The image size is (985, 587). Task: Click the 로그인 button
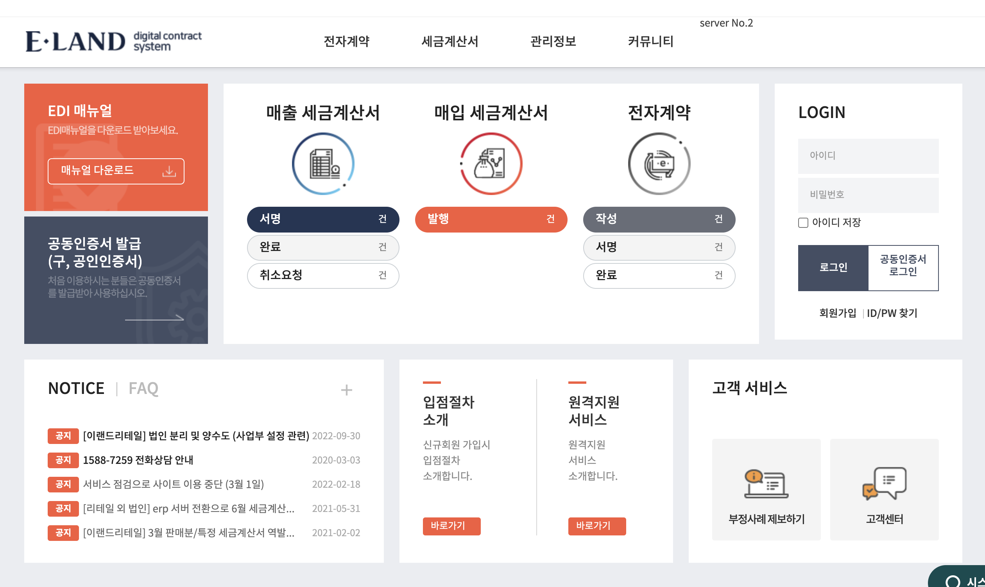833,268
